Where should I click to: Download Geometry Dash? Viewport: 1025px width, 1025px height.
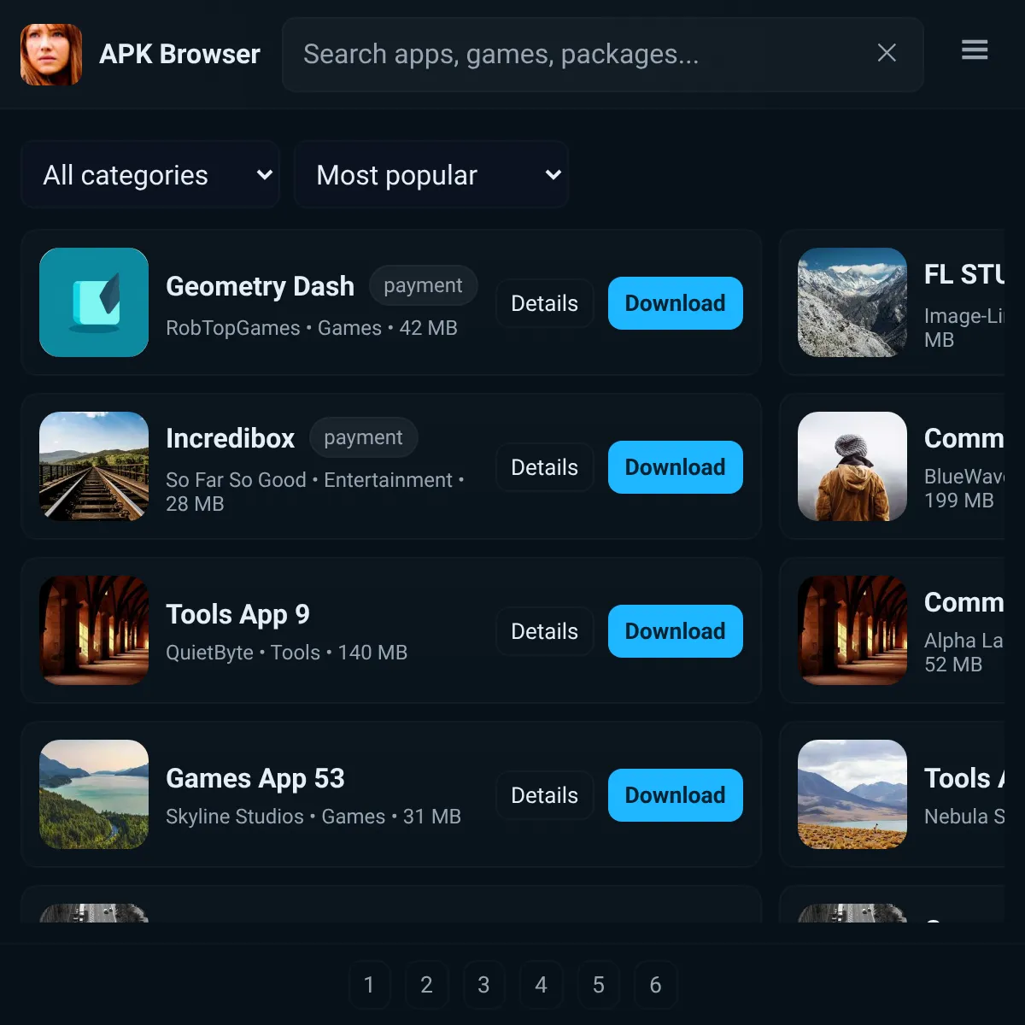[676, 303]
